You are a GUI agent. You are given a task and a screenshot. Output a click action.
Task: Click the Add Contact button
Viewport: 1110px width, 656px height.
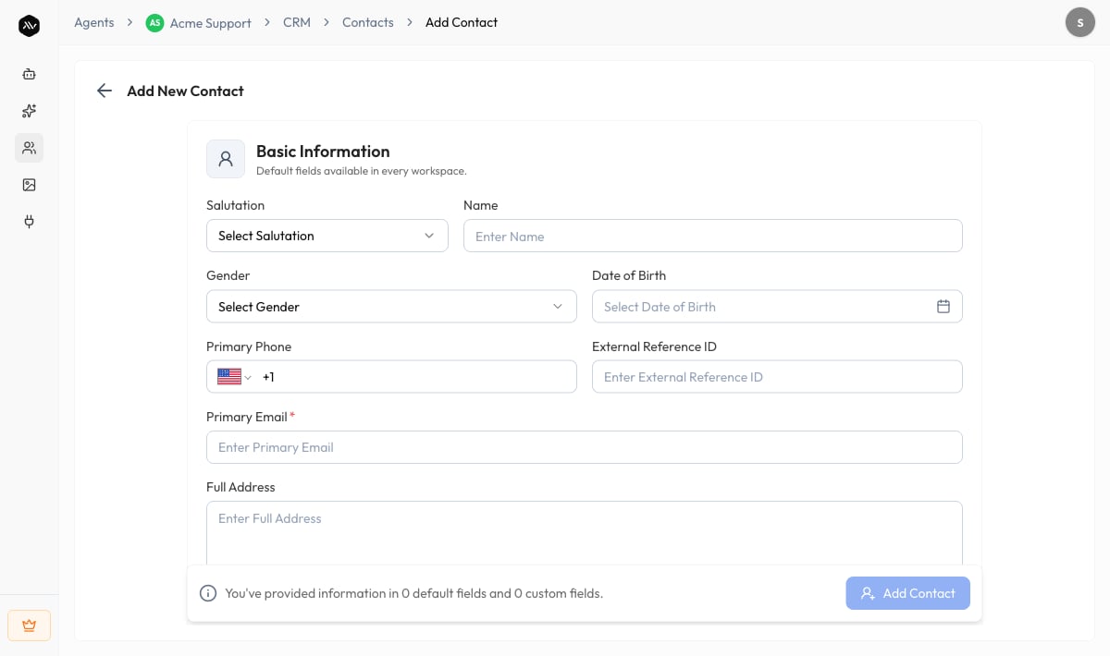(907, 593)
